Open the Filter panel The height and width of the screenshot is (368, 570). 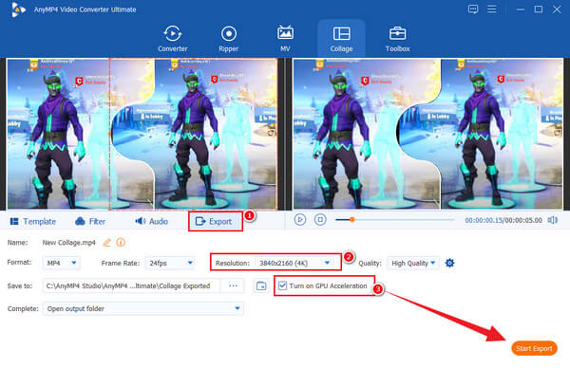point(90,221)
